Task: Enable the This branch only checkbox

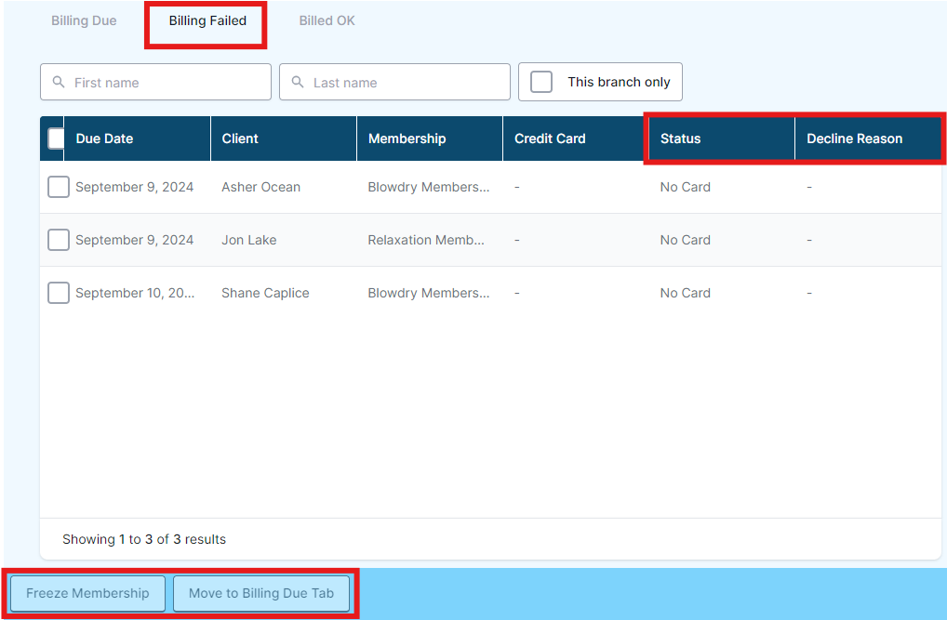Action: (x=541, y=82)
